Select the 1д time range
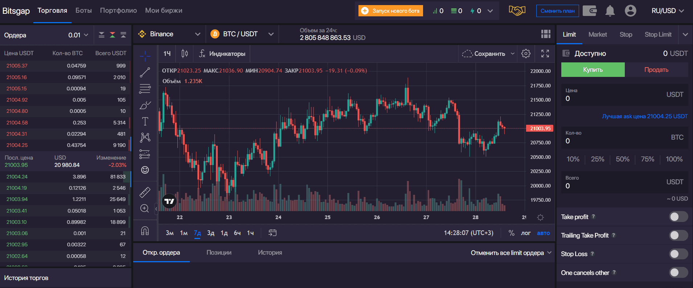This screenshot has height=288, width=693. [x=224, y=233]
